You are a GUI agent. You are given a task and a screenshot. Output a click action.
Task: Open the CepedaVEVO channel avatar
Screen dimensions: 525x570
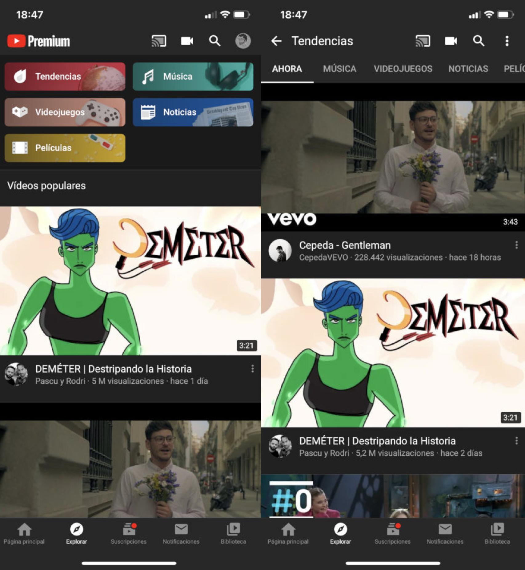280,251
